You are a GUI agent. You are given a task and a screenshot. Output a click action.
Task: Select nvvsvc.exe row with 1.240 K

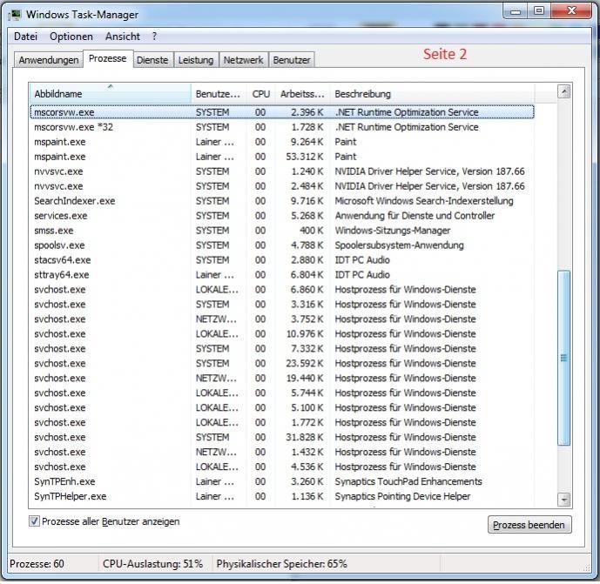(282, 171)
